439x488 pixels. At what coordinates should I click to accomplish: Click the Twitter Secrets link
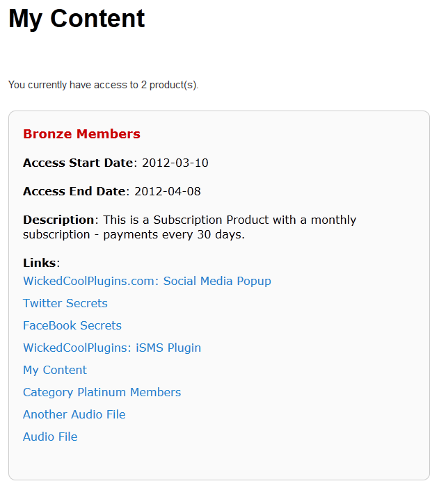coord(65,303)
